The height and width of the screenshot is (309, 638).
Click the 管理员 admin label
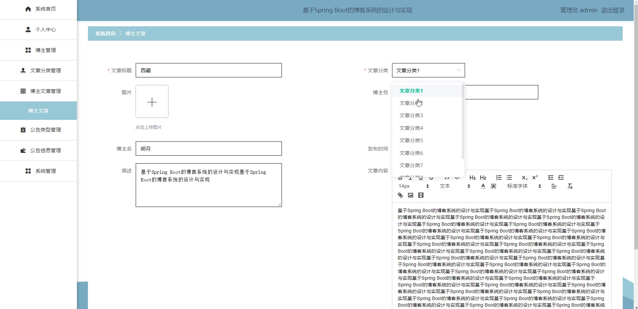tap(579, 10)
